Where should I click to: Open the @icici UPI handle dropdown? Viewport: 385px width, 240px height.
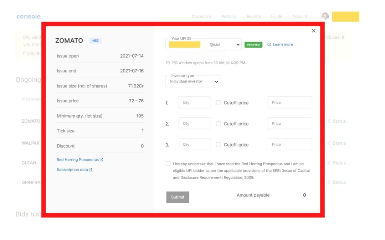coord(223,44)
